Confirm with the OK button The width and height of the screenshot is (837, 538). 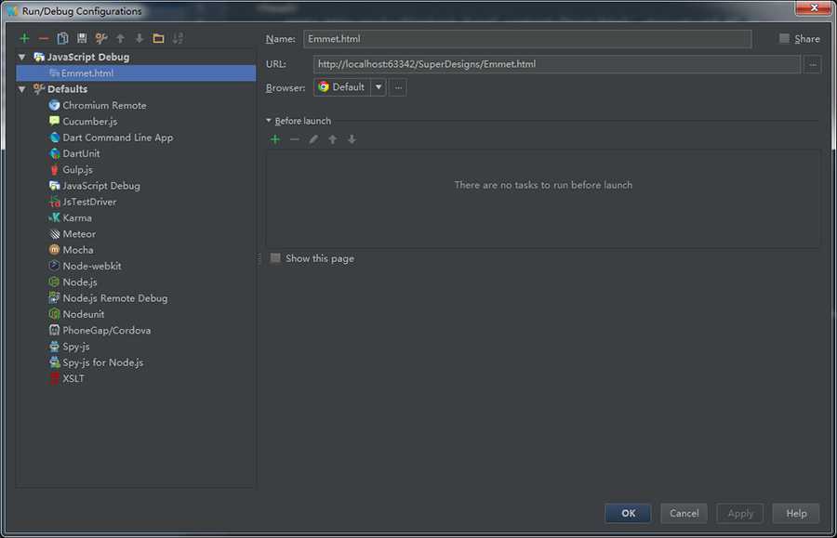point(628,513)
